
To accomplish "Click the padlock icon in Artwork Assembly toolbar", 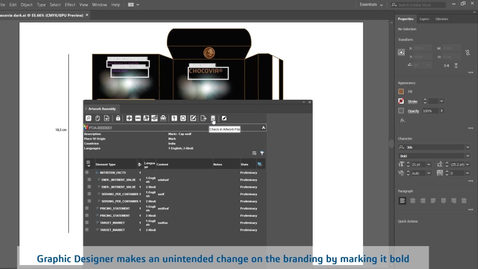I will 118,119.
